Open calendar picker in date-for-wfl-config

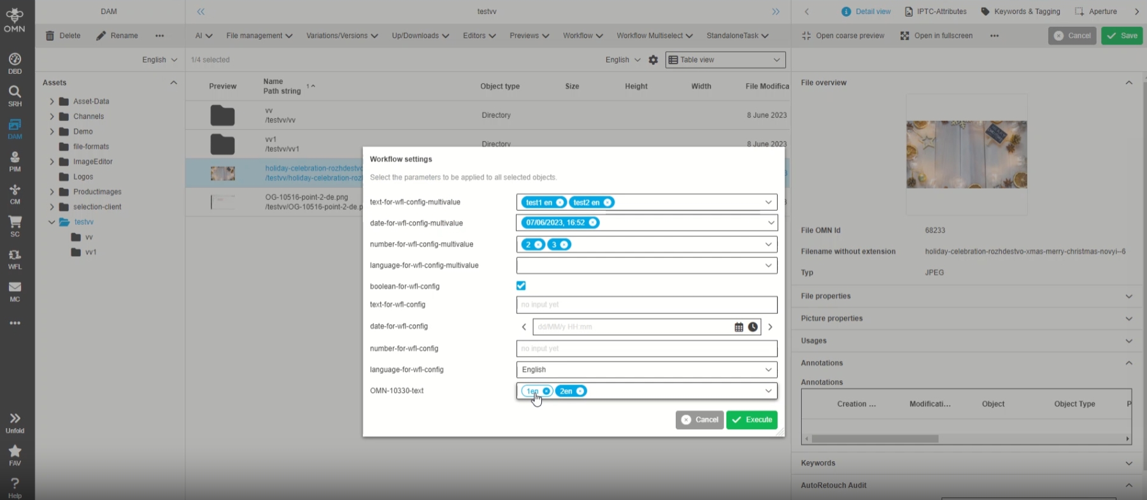click(x=739, y=327)
